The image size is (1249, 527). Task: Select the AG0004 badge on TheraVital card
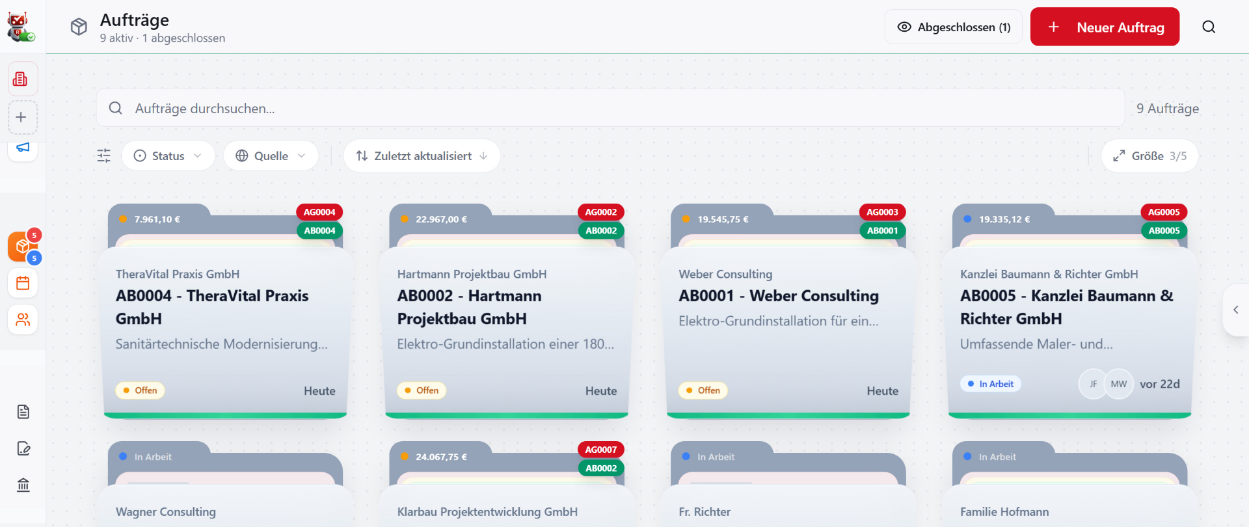click(x=319, y=212)
